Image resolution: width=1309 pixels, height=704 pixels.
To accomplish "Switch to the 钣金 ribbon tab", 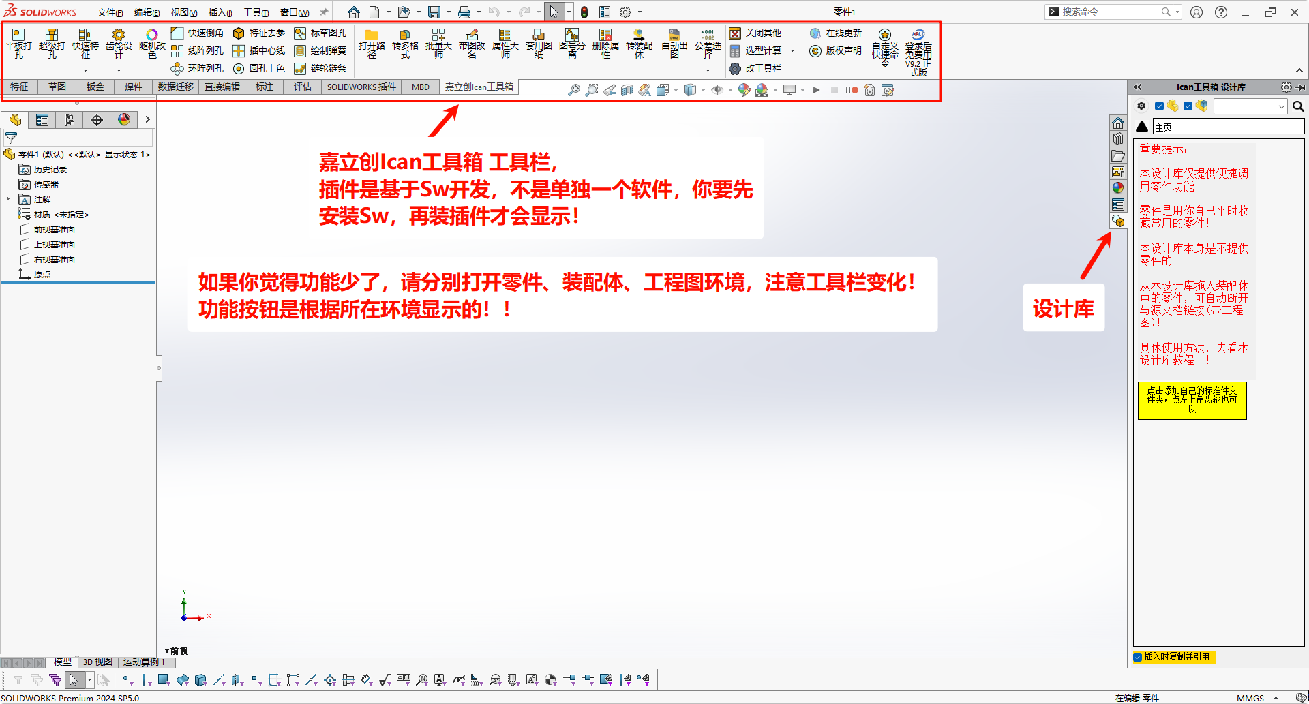I will click(95, 87).
